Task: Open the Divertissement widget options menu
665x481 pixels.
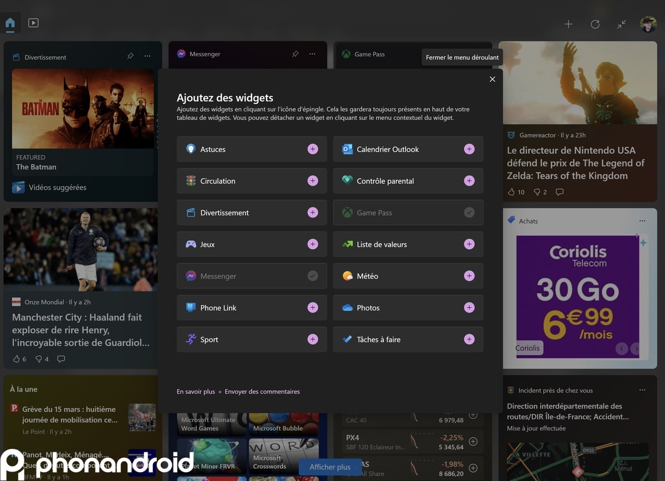Action: coord(147,56)
